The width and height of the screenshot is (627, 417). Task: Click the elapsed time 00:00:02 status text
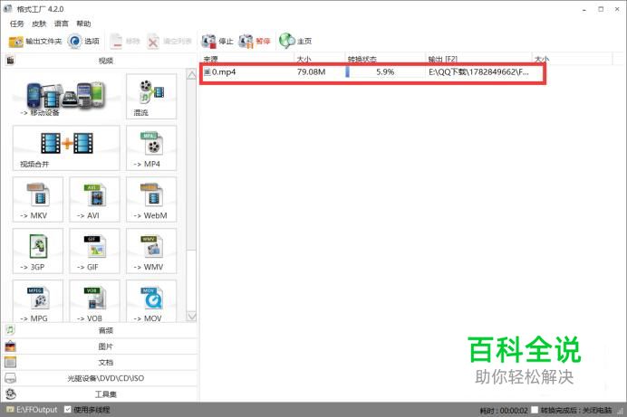coord(504,411)
